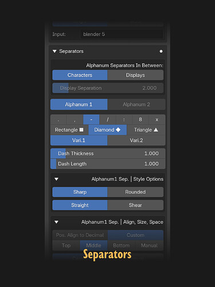Click the Alphanum Separators In Between label

(124, 65)
